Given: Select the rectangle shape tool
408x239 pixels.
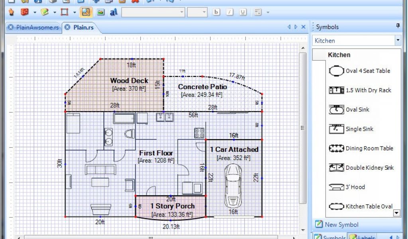Looking at the screenshot, I should click(x=64, y=12).
